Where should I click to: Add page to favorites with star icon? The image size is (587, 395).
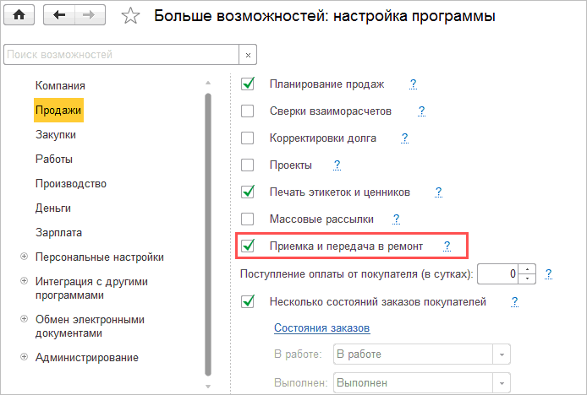[130, 16]
